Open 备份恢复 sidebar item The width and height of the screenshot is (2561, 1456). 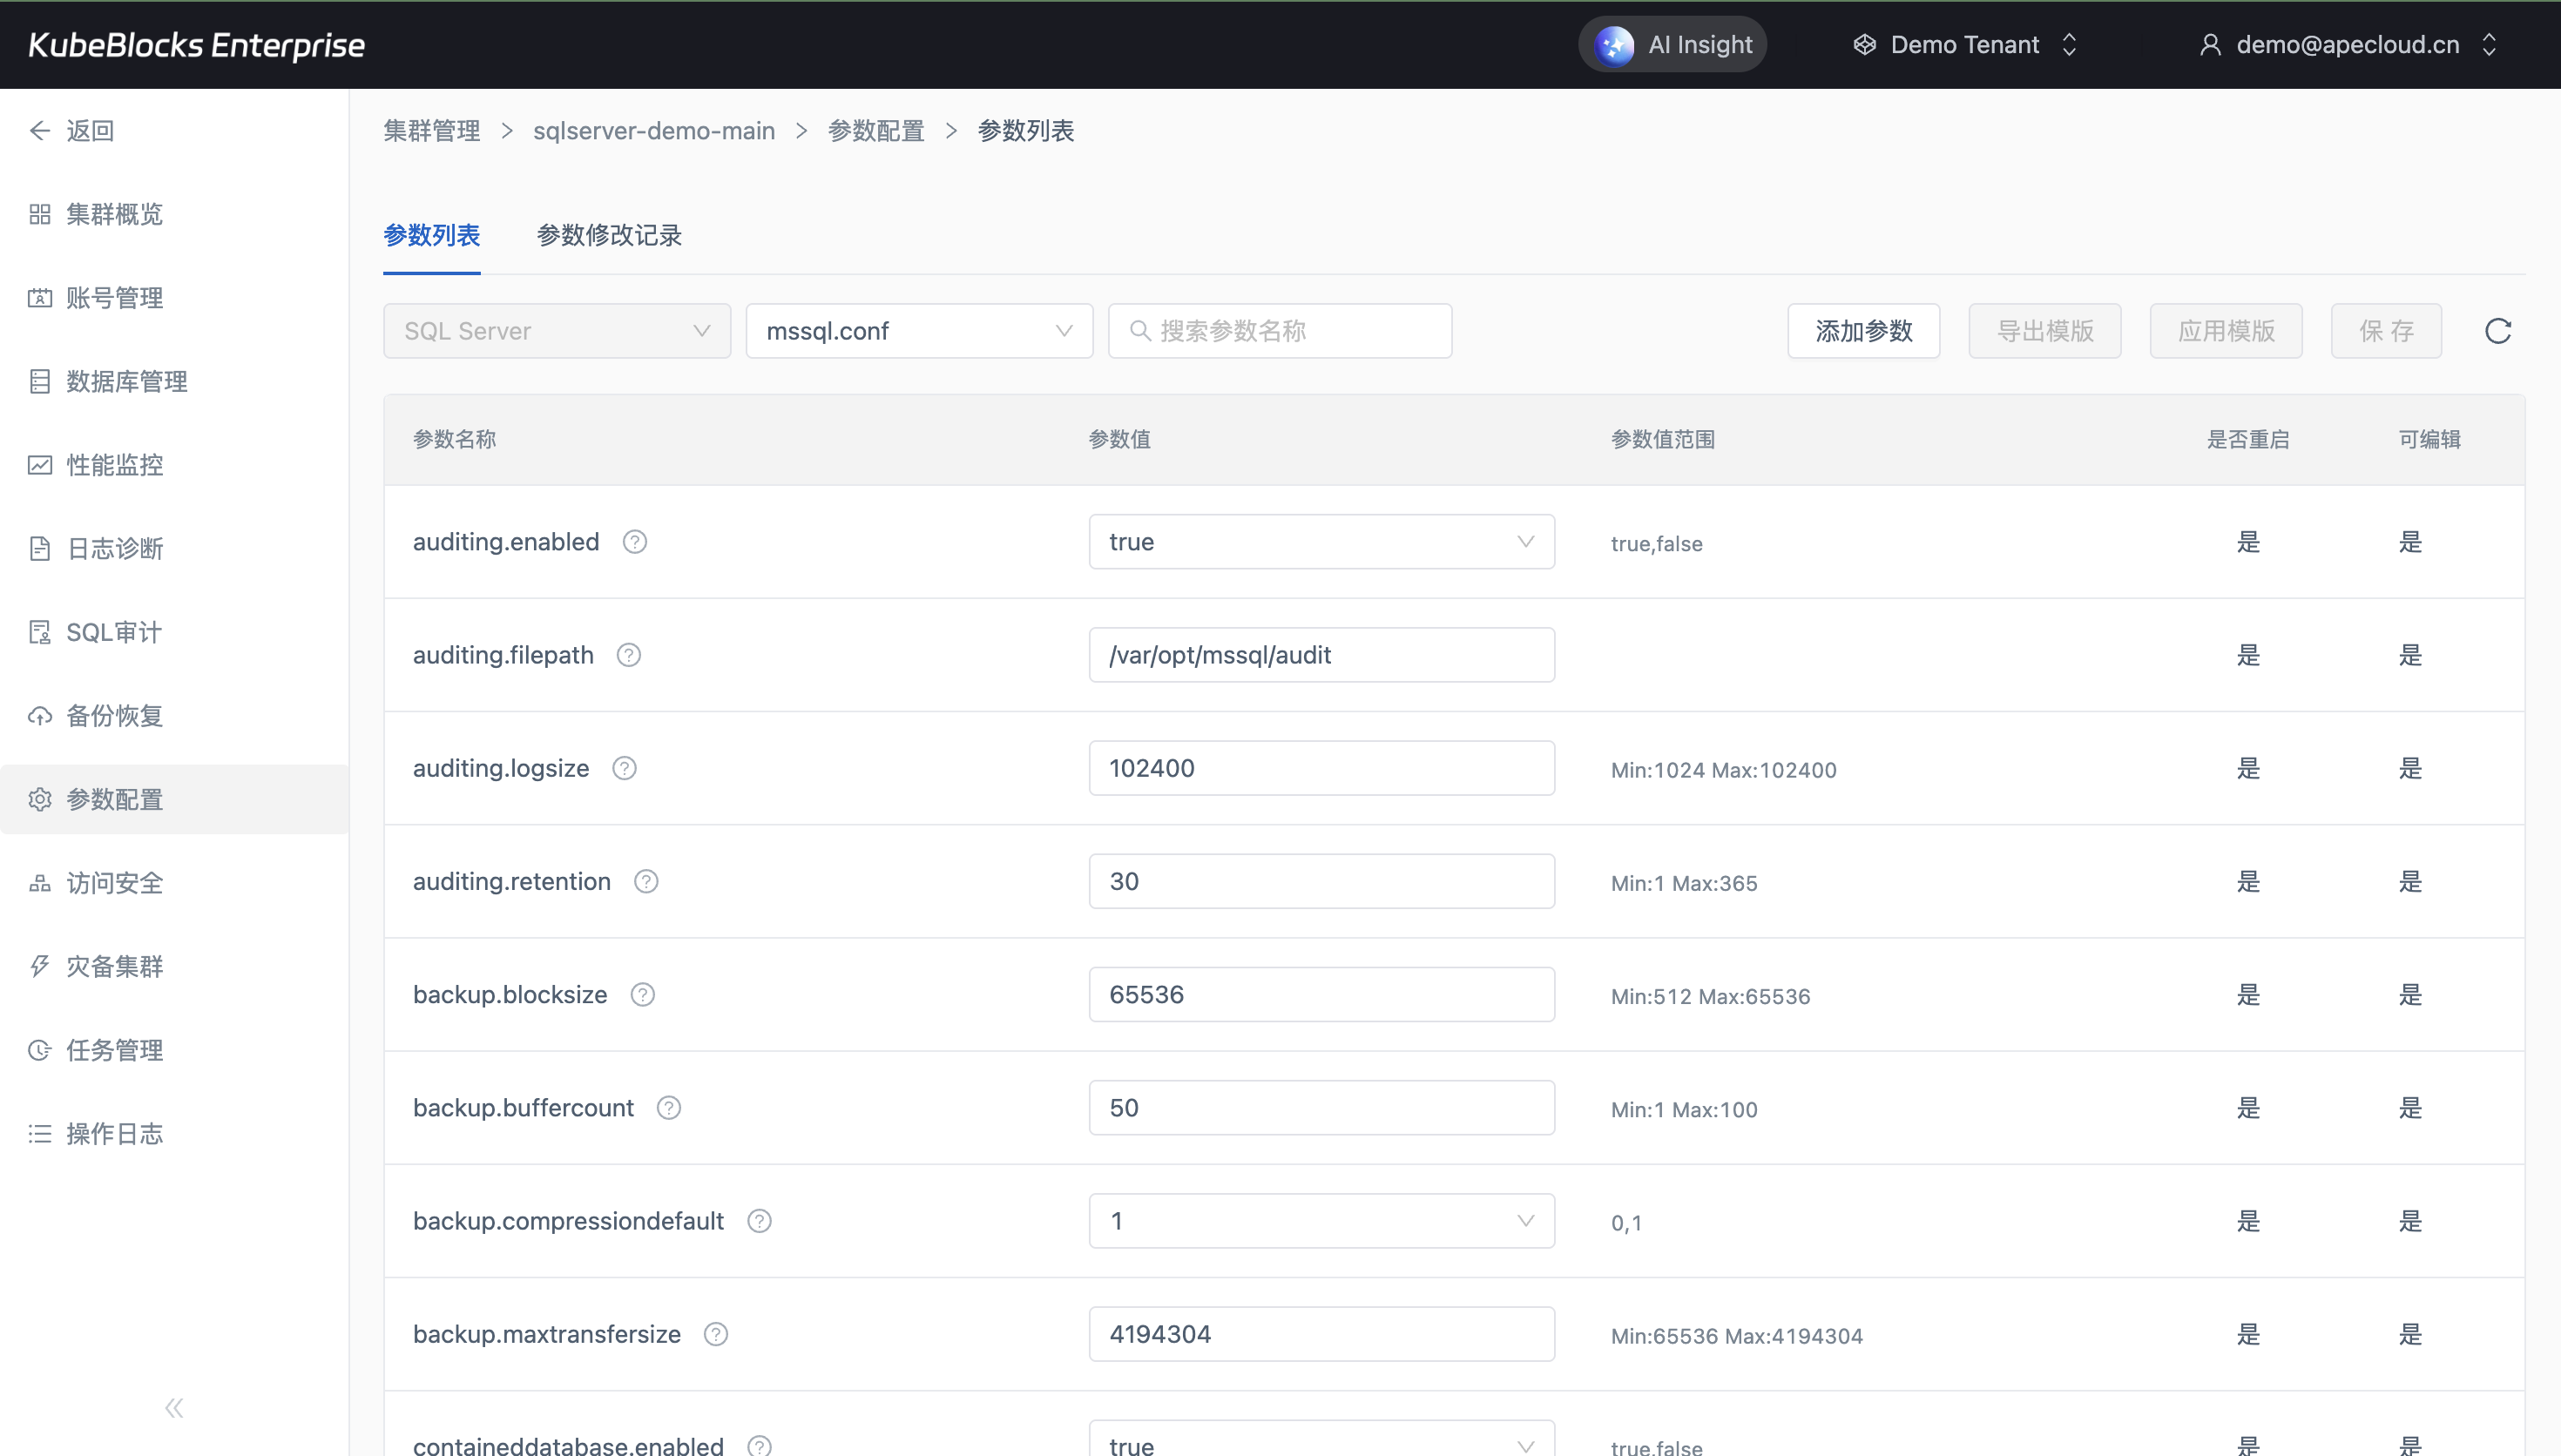(114, 716)
